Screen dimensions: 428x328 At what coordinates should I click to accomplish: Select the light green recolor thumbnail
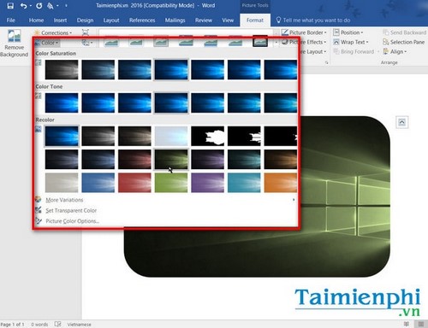tap(171, 183)
